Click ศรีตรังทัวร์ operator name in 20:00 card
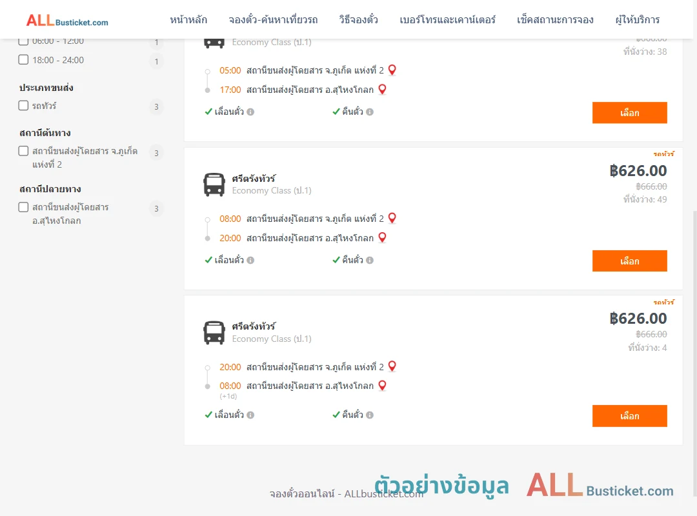697x516 pixels. [x=254, y=326]
